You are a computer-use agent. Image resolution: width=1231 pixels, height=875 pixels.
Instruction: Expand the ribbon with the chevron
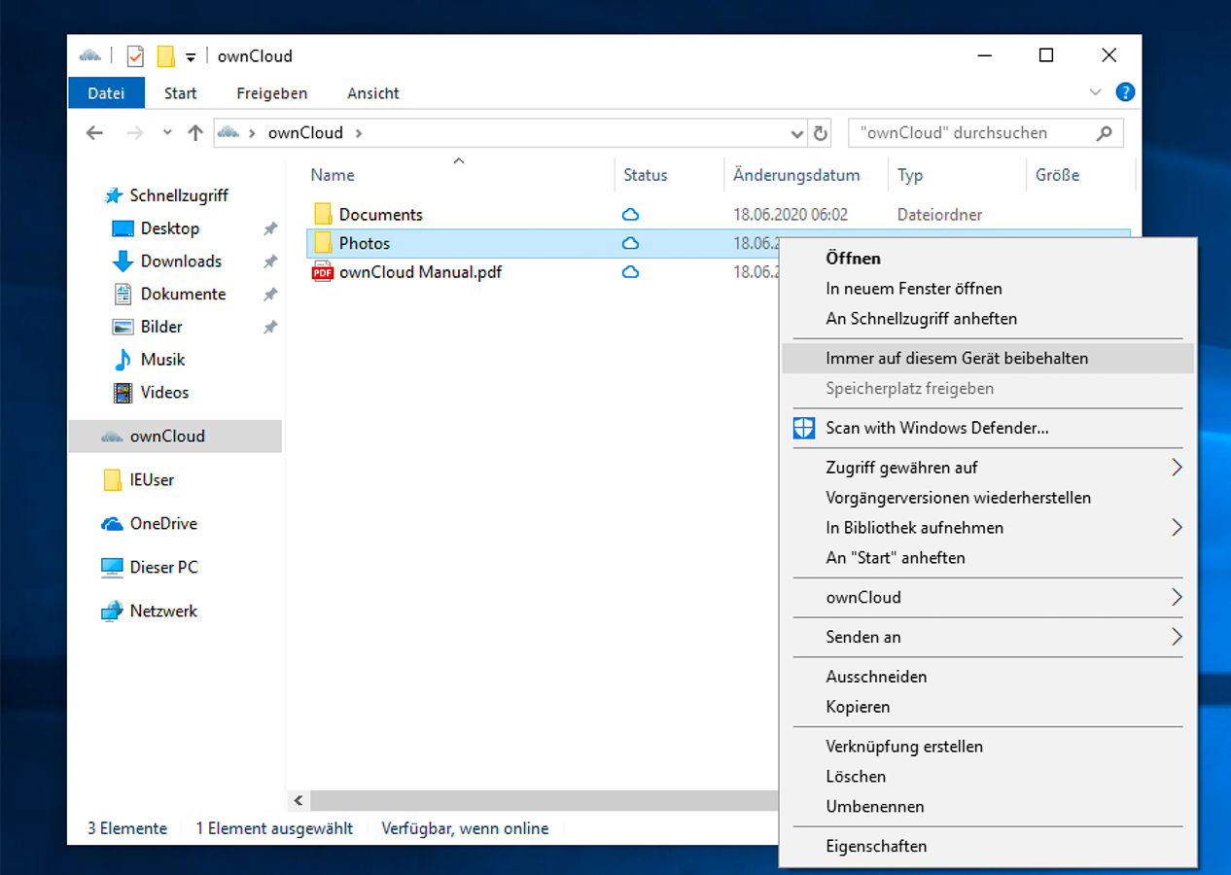1096,92
